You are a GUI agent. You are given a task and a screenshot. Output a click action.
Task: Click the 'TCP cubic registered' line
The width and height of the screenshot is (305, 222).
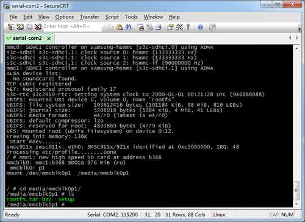(x=38, y=84)
